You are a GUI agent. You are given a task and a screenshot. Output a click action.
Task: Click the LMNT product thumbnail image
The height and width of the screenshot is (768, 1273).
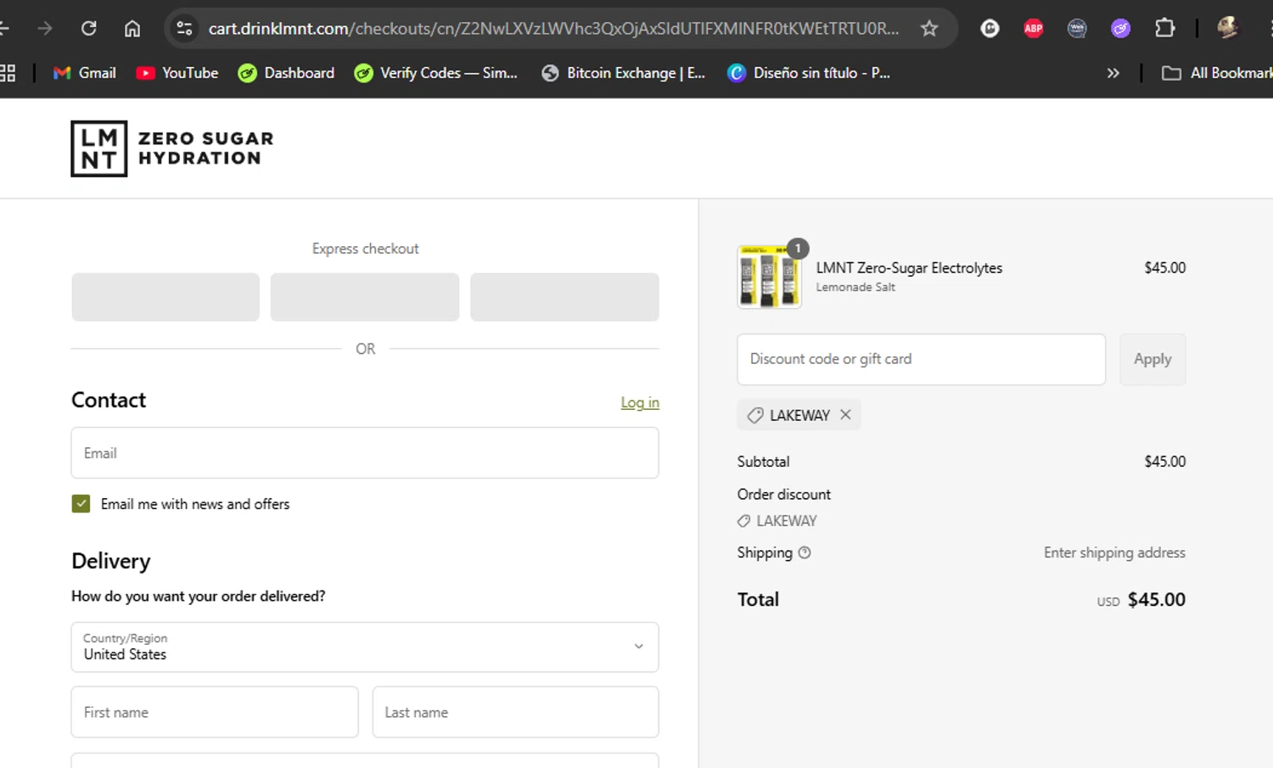769,277
